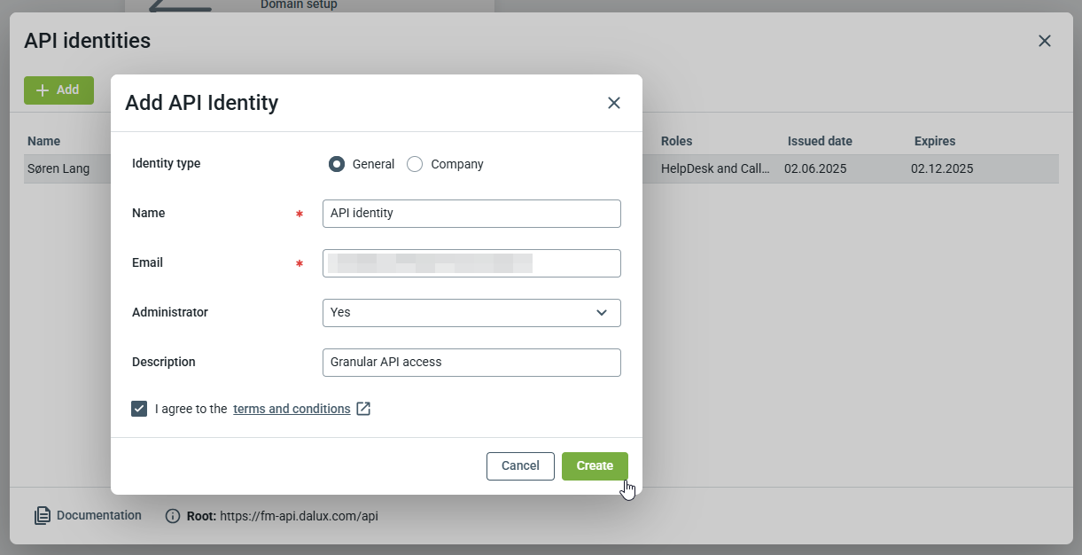Click the Documentation page icon
This screenshot has height=555, width=1082.
point(43,515)
